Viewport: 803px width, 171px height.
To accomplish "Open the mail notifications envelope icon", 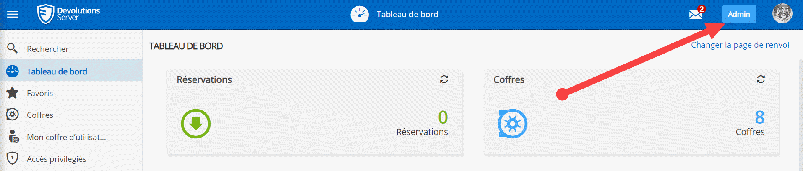I will pos(696,15).
